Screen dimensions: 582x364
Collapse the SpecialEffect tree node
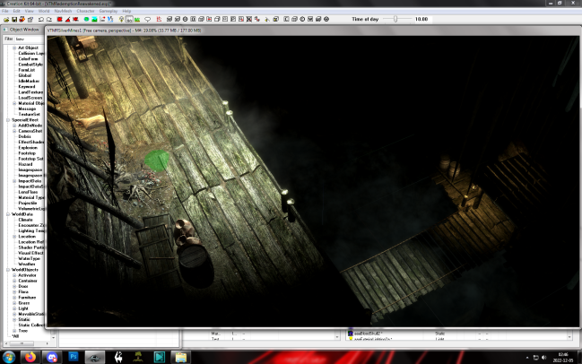[9, 119]
